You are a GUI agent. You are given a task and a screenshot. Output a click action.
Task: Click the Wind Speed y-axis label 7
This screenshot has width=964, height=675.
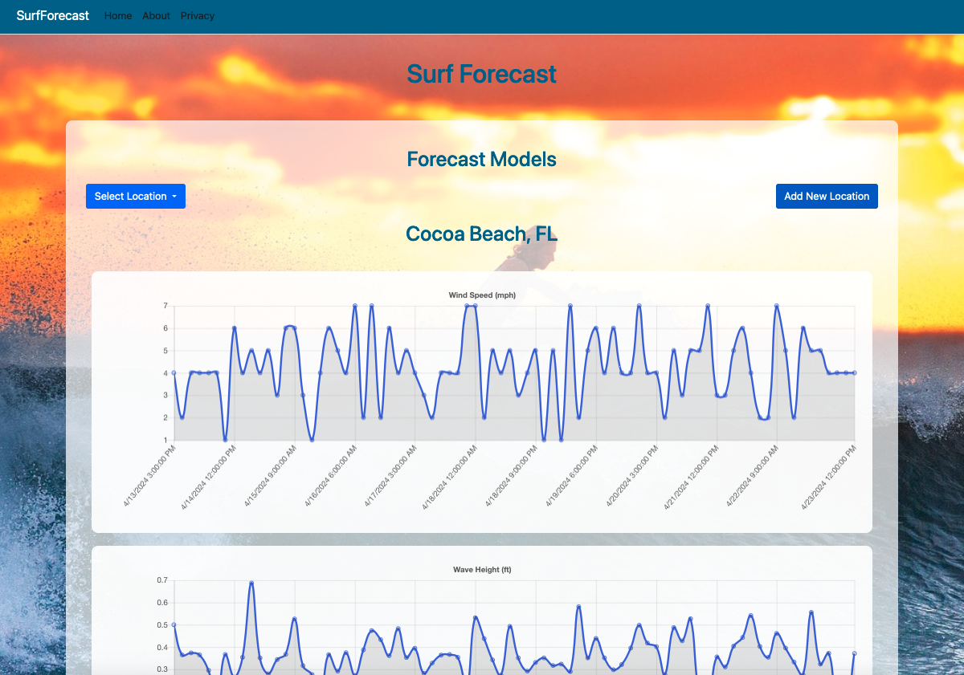(x=165, y=306)
